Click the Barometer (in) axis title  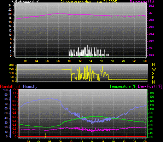click(x=142, y=1)
